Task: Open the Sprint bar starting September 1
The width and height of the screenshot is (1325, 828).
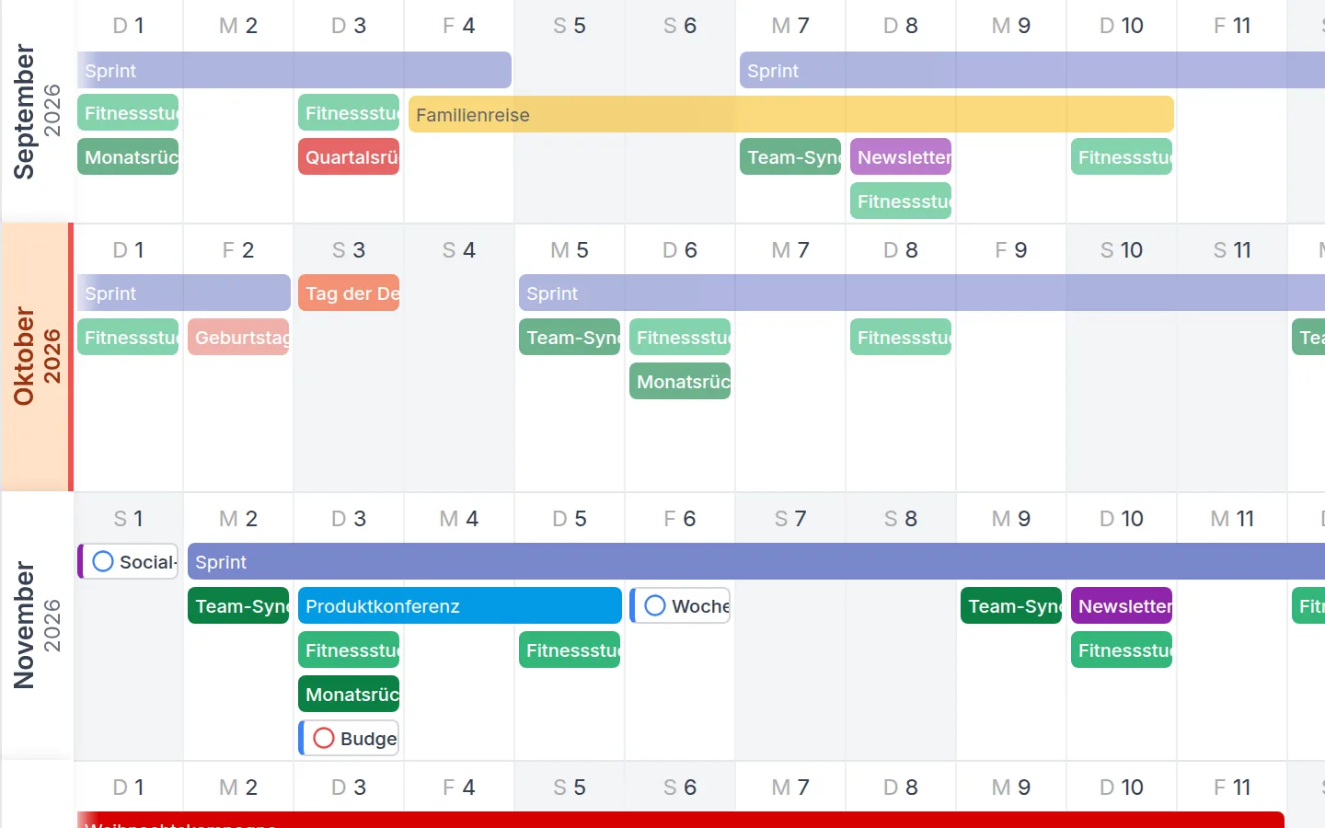Action: [294, 70]
